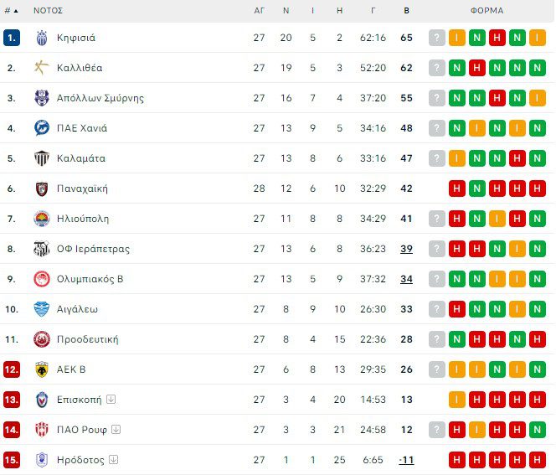The width and height of the screenshot is (556, 475).
Task: Click the first red H form badge for Παναχαϊκή
Action: tap(457, 188)
